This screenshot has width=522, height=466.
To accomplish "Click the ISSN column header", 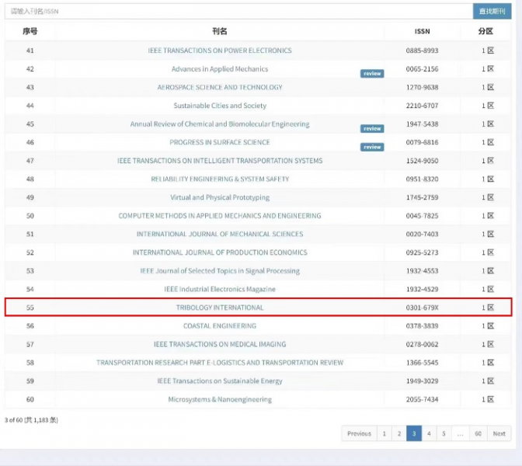I will tap(422, 31).
